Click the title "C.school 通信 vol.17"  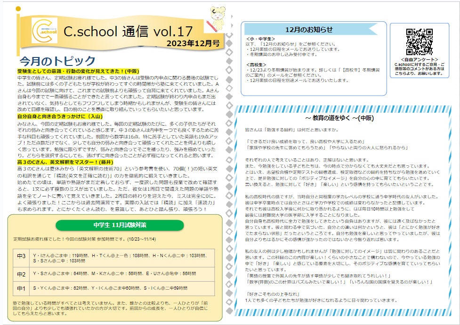pyautogui.click(x=128, y=32)
